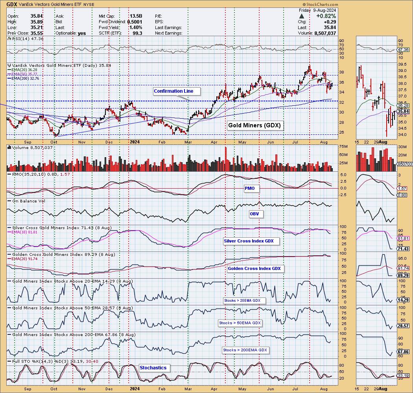The height and width of the screenshot is (393, 413).
Task: Click the 33.19 Stochastics value tag
Action: 403,376
